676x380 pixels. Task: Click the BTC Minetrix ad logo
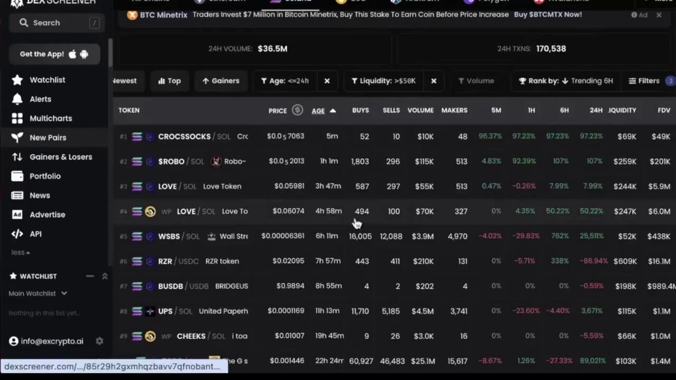coord(132,15)
